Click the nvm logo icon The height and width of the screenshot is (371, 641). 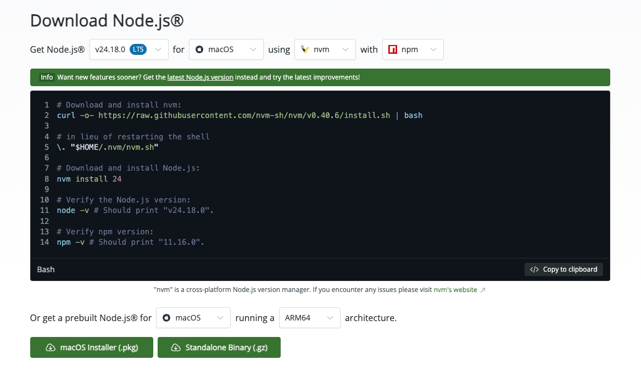304,49
